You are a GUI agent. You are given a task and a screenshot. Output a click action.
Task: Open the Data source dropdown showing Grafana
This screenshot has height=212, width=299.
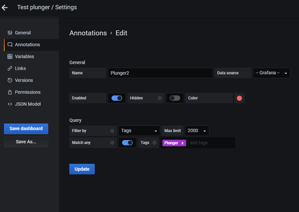pos(272,73)
